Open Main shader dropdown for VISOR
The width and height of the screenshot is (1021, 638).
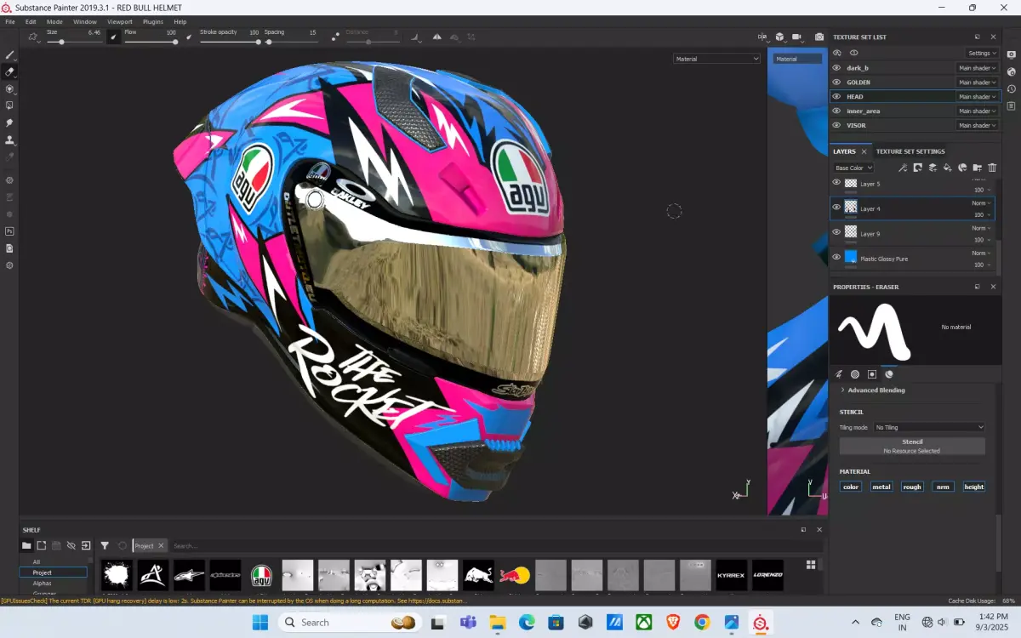point(977,125)
